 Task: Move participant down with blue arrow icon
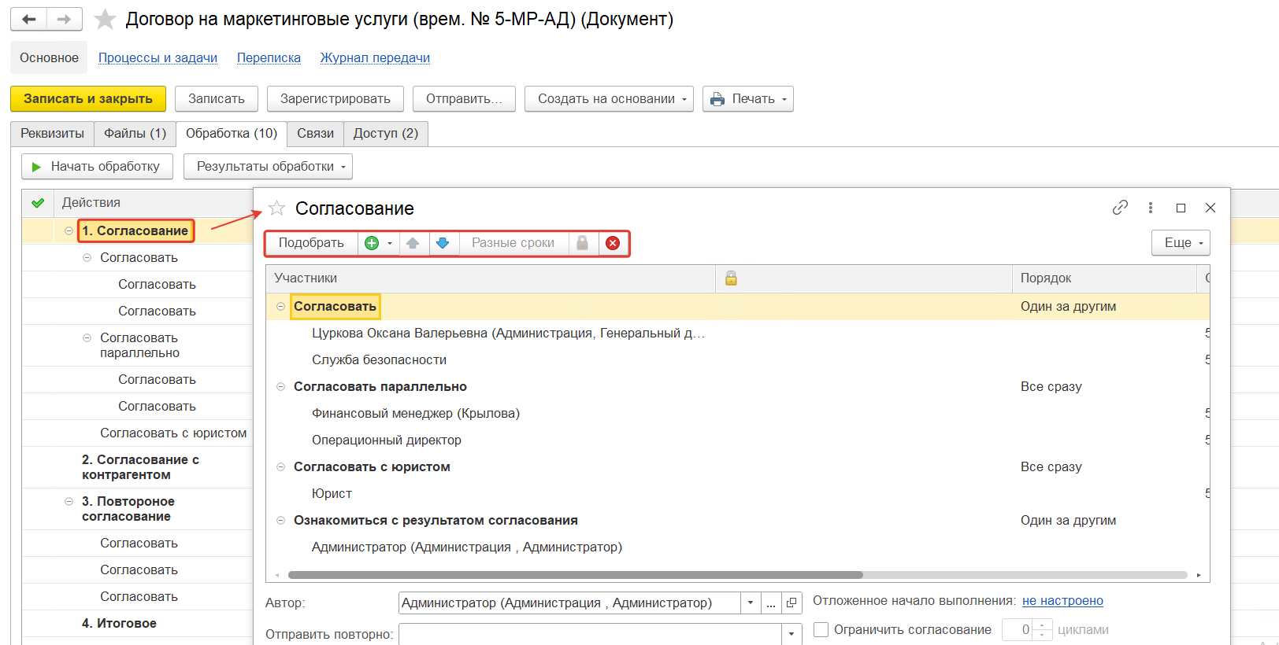point(443,243)
